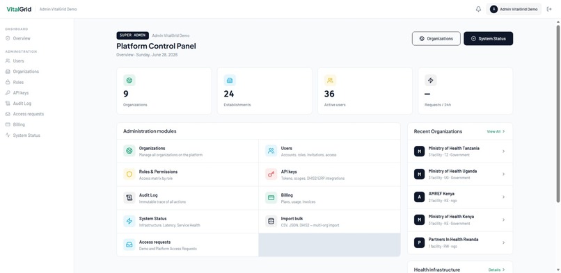Image resolution: width=561 pixels, height=273 pixels.
Task: Open the Admin VitalGrid Demo user menu
Action: [x=514, y=9]
